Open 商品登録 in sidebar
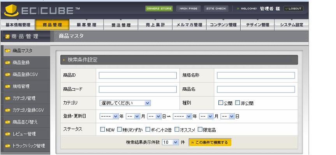The height and width of the screenshot is (155, 336). [25, 63]
